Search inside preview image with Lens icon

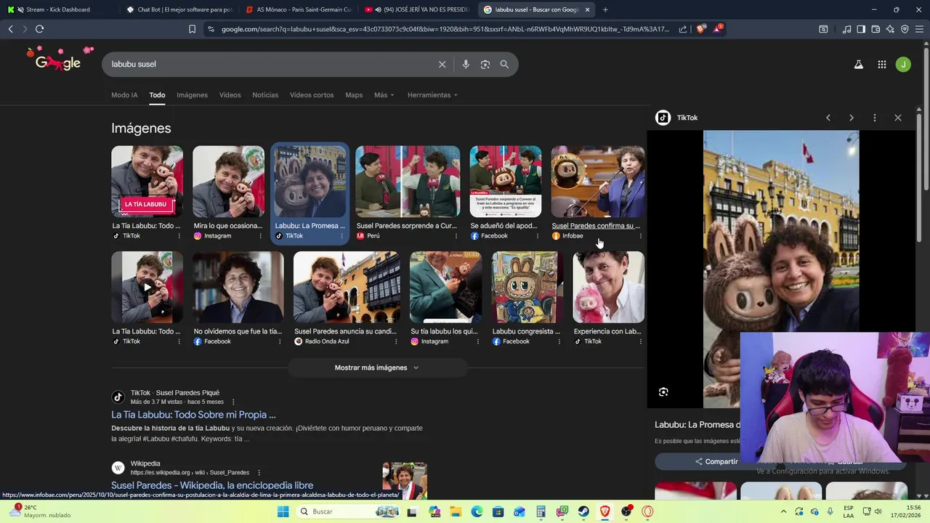663,392
